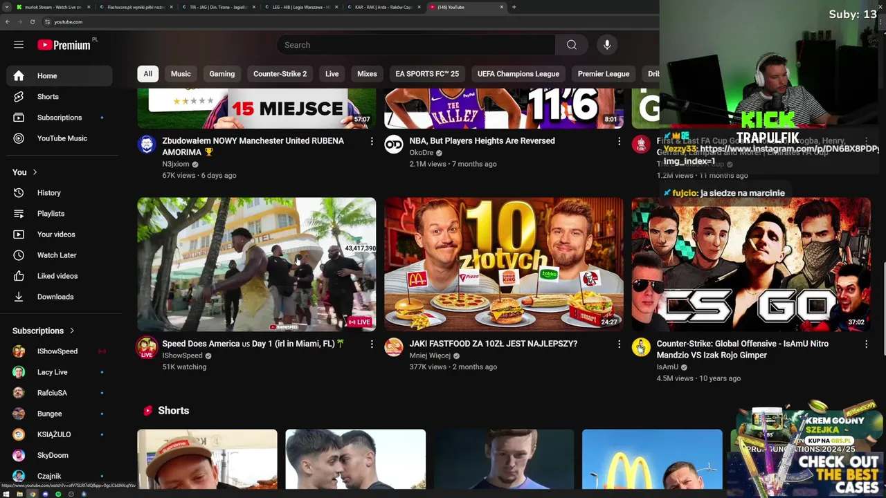The height and width of the screenshot is (498, 886).
Task: Click the Liked videos thumbs-up icon
Action: coord(19,276)
